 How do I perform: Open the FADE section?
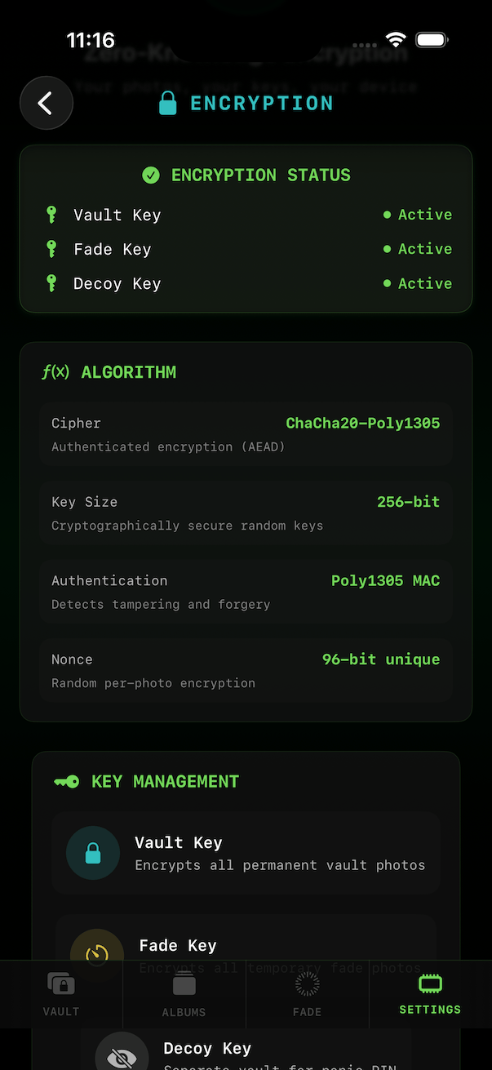(x=308, y=994)
